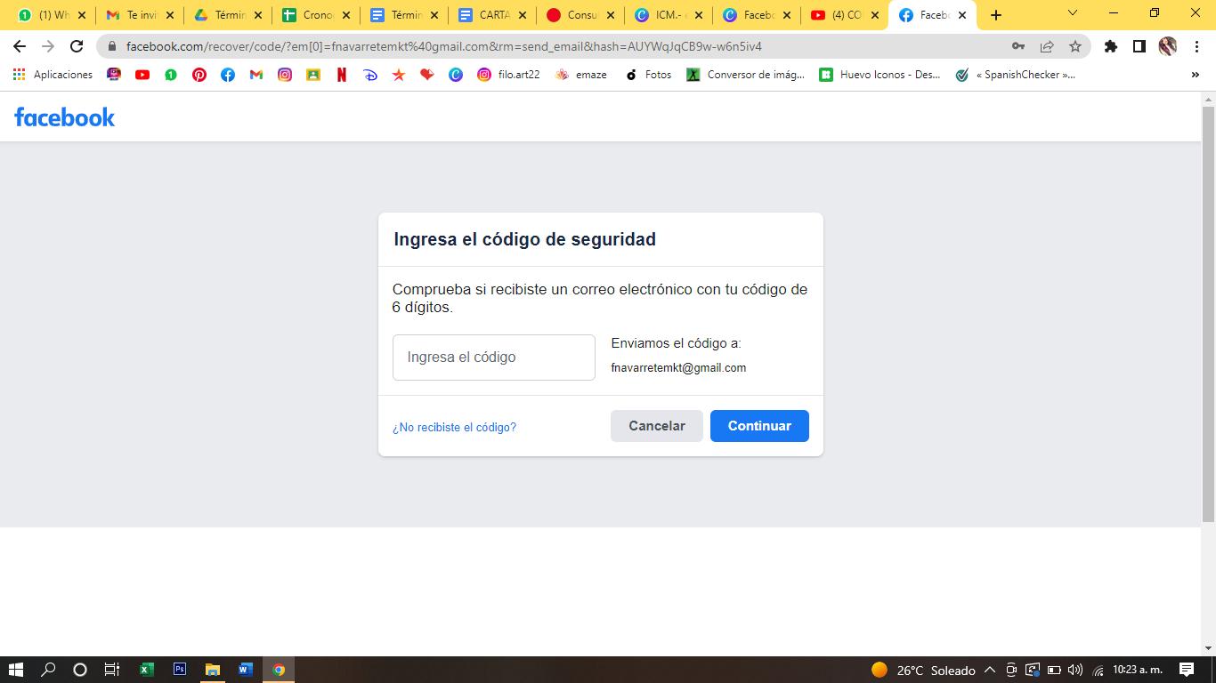Open the Chrome side panel icon
This screenshot has width=1216, height=683.
tap(1139, 46)
